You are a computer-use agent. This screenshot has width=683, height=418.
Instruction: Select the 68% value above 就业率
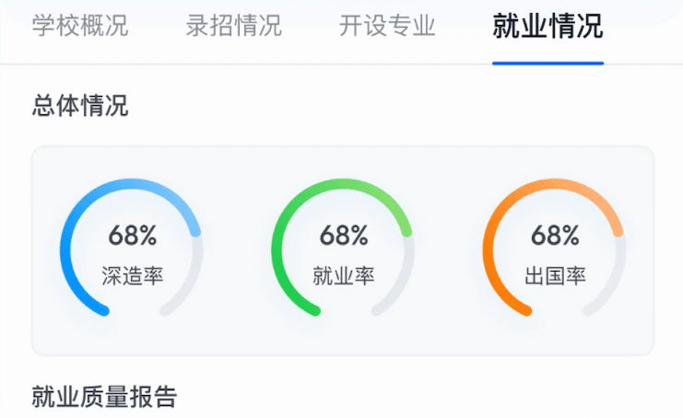coord(344,236)
